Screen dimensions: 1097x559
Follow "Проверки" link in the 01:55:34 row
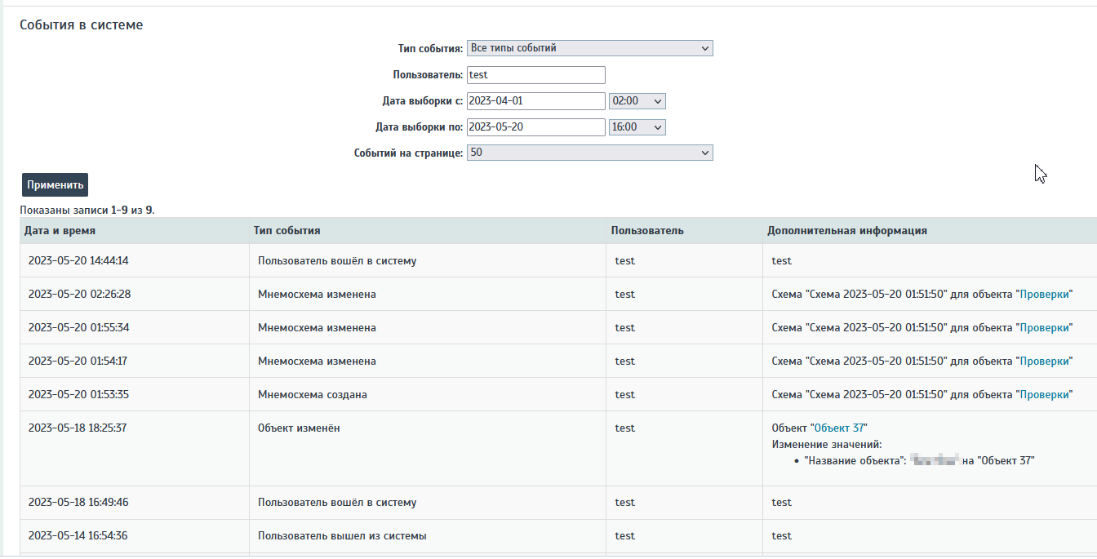[1044, 328]
